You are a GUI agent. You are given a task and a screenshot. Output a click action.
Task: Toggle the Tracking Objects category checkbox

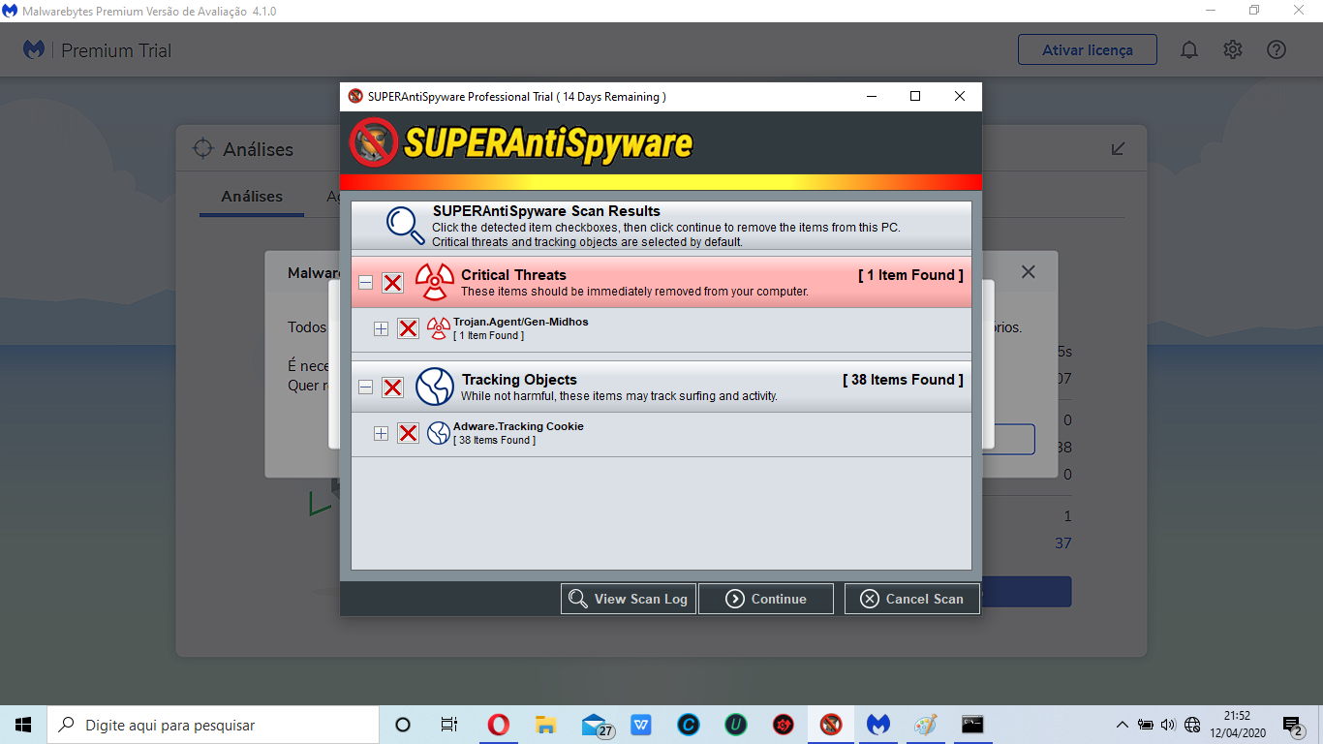point(392,387)
